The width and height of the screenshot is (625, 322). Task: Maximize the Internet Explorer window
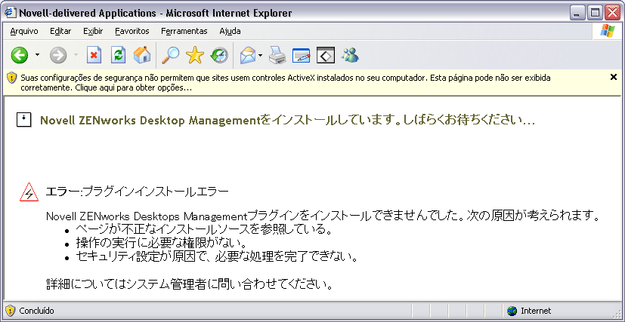click(595, 13)
